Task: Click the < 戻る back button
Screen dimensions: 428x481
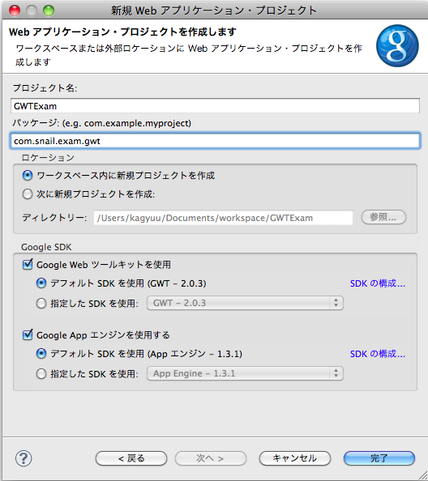Action: tap(131, 458)
